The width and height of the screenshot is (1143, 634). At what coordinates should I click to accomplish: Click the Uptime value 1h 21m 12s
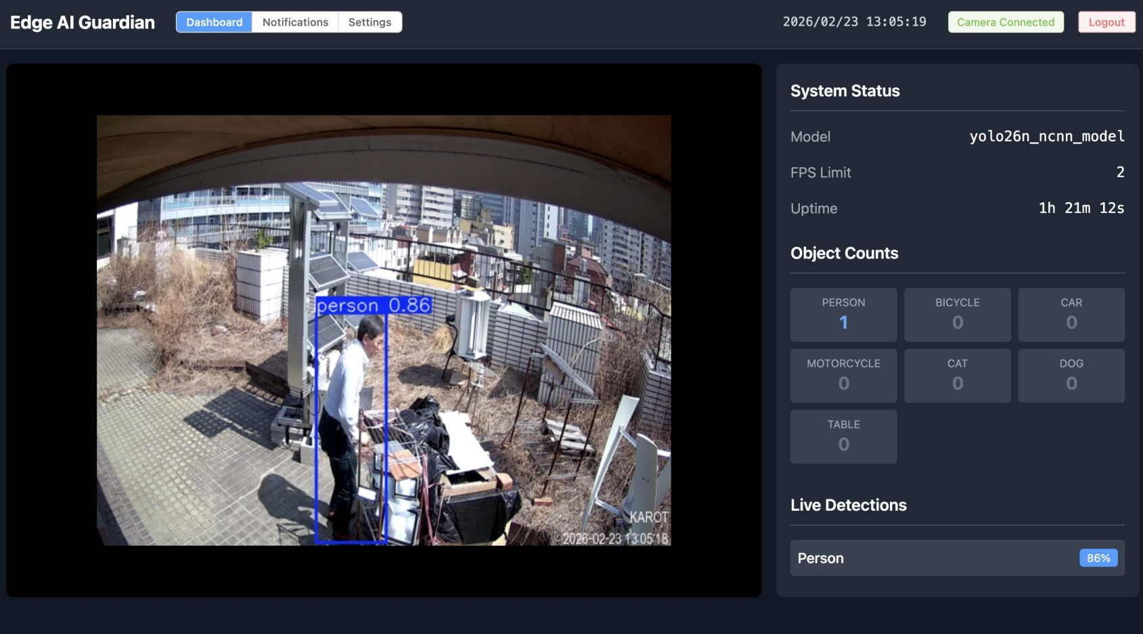pyautogui.click(x=1081, y=208)
